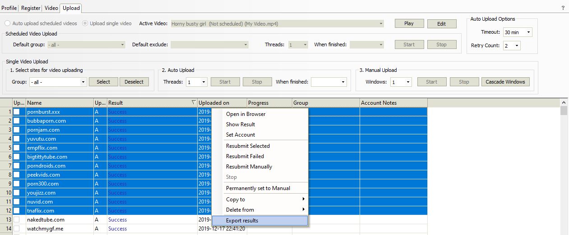The height and width of the screenshot is (235, 569).
Task: Click the Uploaded on column header
Action: 222,103
